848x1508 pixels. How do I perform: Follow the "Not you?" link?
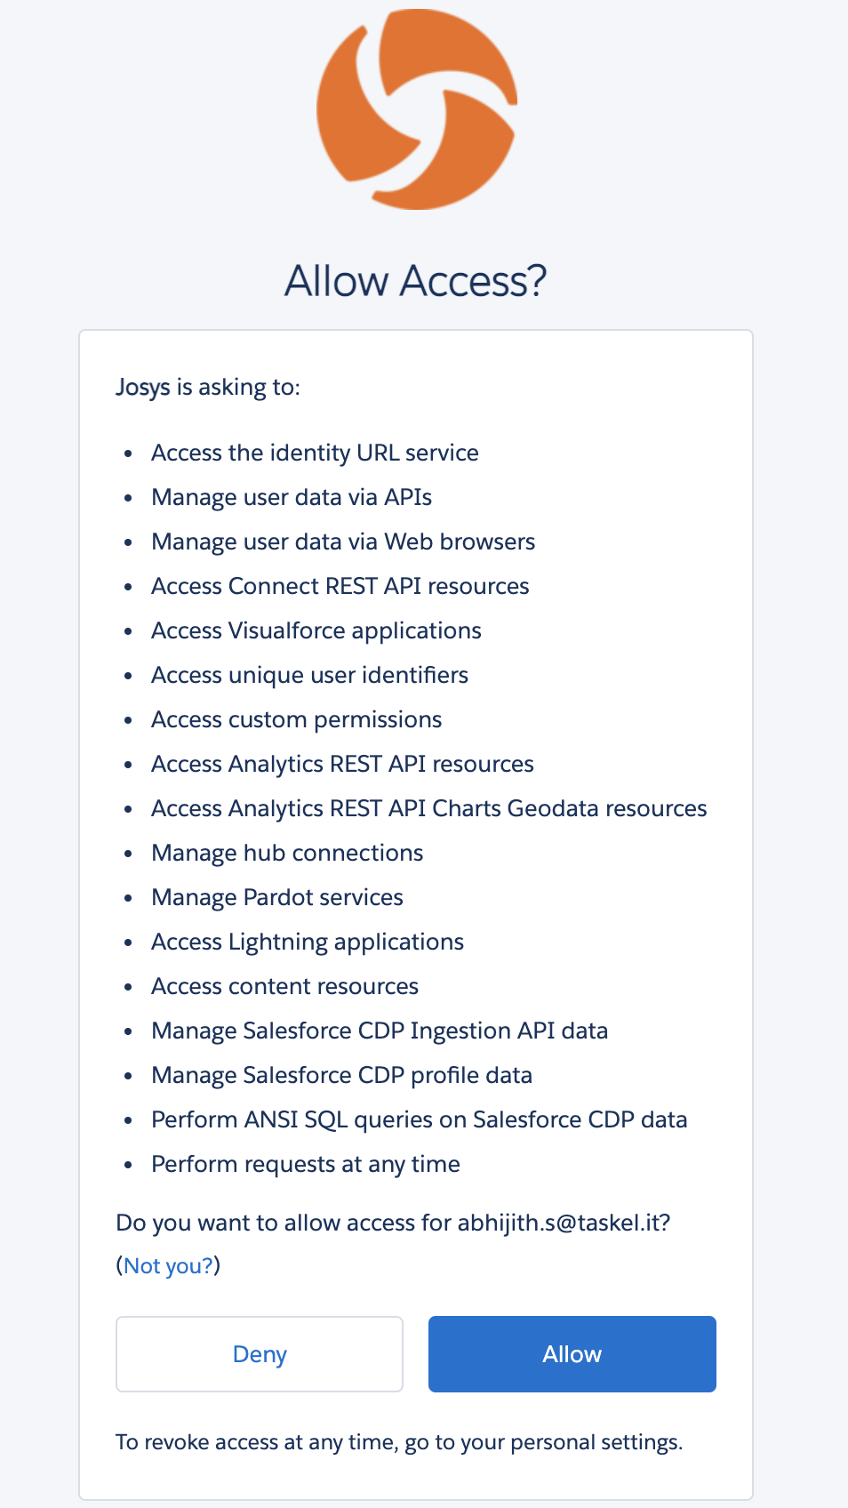pos(168,1265)
